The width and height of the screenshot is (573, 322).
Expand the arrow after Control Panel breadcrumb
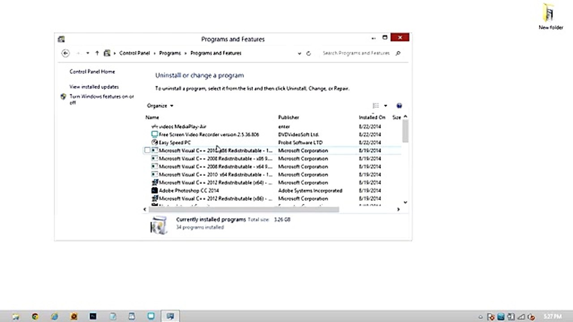pos(155,53)
